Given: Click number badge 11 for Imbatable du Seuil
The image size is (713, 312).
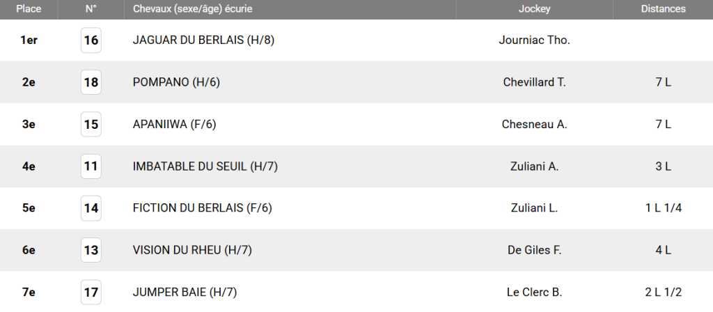Looking at the screenshot, I should (x=91, y=166).
